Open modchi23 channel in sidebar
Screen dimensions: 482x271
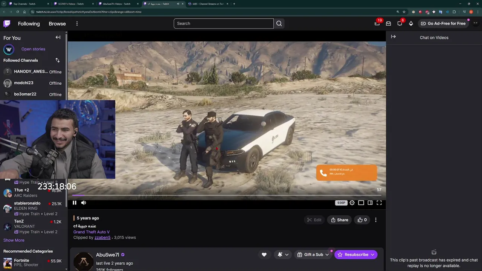(x=33, y=83)
